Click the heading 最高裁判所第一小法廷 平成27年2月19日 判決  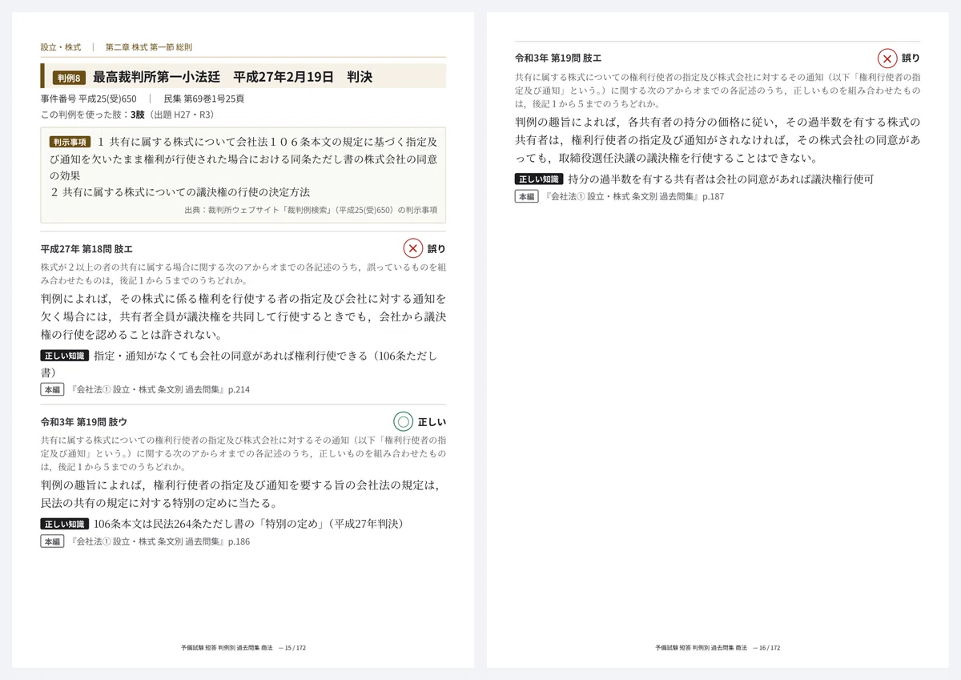pos(232,78)
